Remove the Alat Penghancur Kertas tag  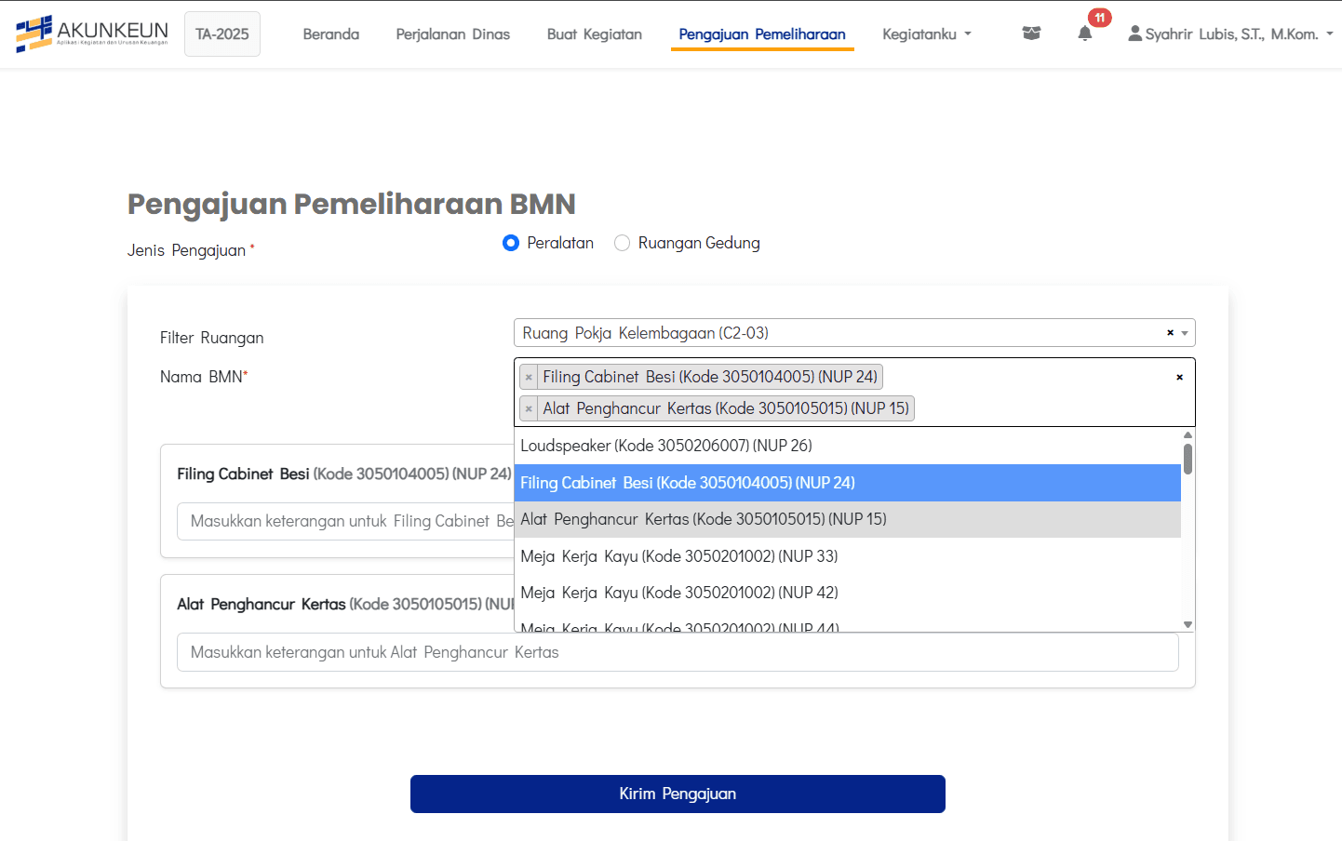529,408
